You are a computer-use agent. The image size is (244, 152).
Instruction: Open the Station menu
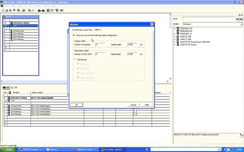point(7,6)
